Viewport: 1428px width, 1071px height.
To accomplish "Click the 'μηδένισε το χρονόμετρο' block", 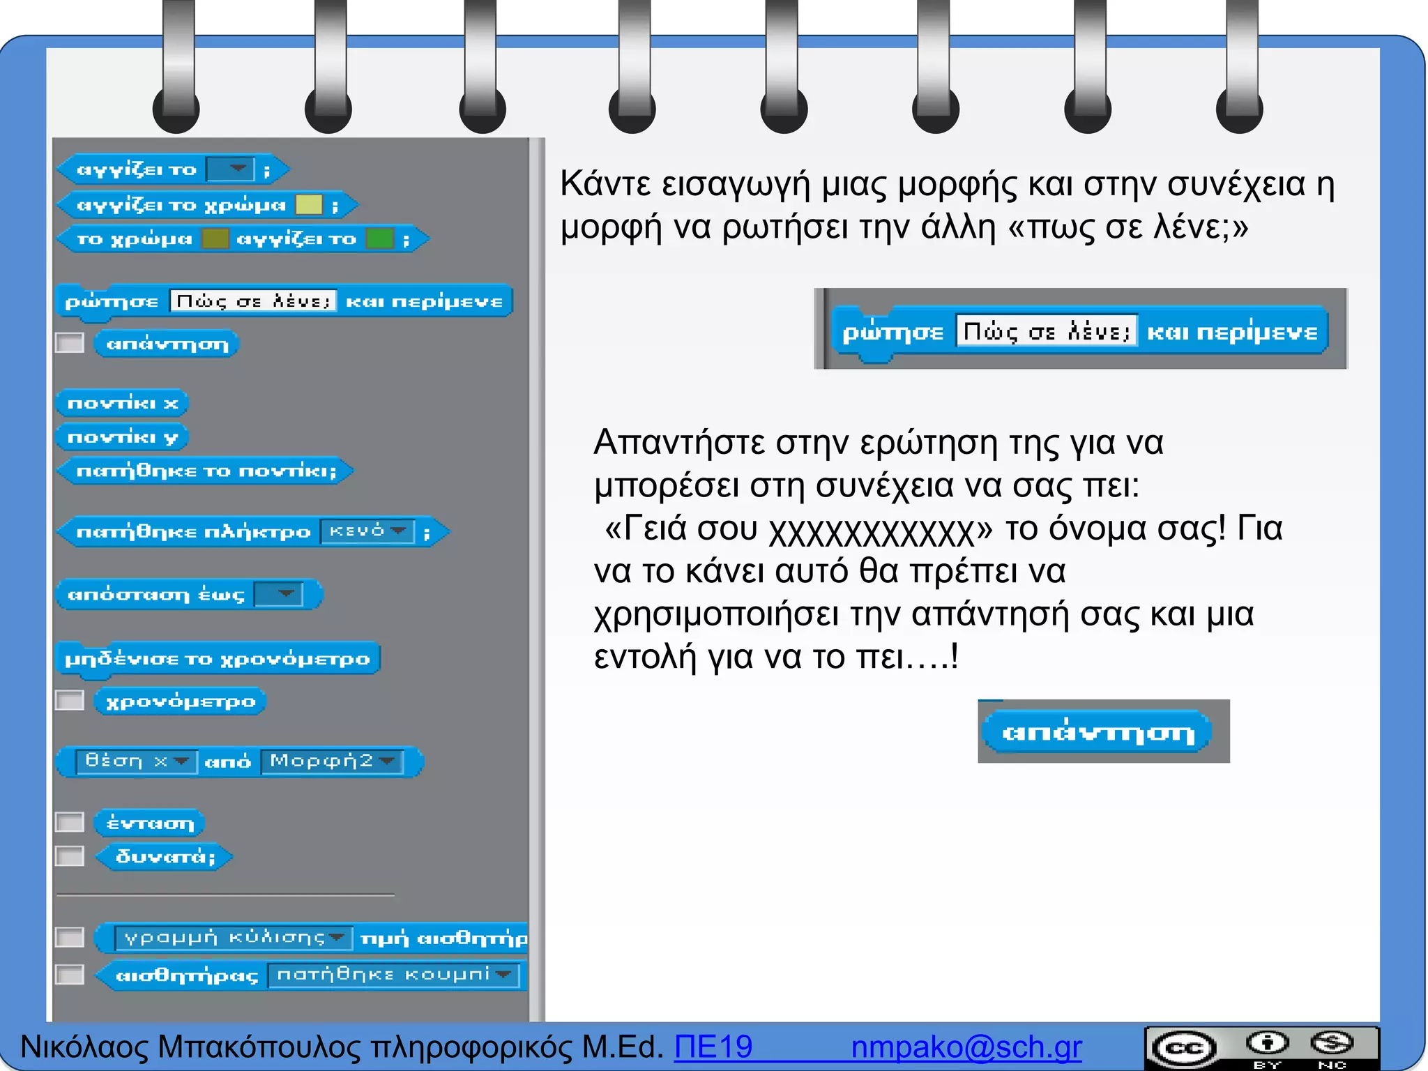I will point(216,659).
